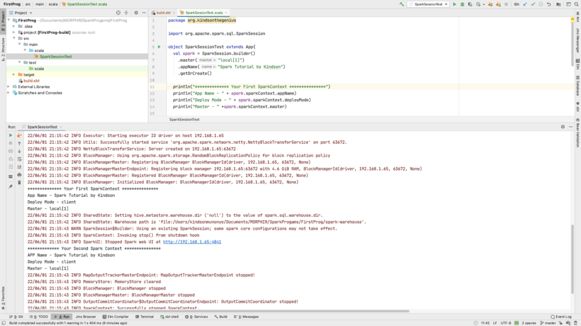Screen dimensions: 581x326
Task: Expand Scratches and Consoles node
Action: 9,93
